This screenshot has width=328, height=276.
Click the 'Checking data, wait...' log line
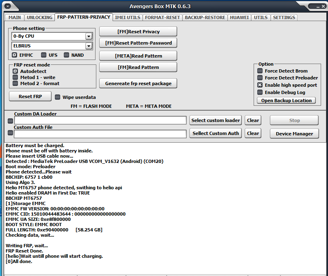[30, 235]
